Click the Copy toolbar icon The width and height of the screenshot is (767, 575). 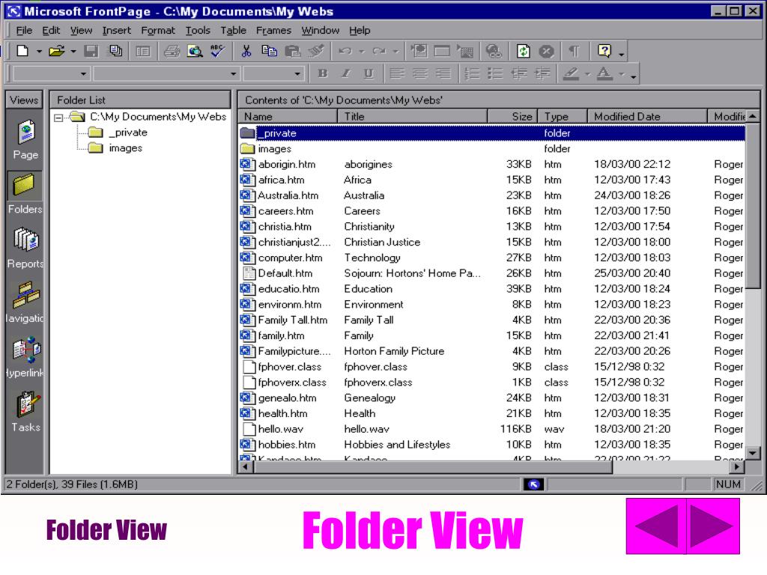click(269, 51)
